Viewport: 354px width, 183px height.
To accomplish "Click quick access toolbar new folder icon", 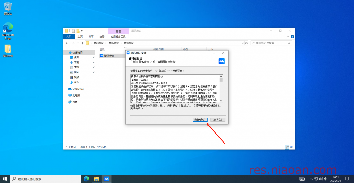I will pyautogui.click(x=78, y=31).
